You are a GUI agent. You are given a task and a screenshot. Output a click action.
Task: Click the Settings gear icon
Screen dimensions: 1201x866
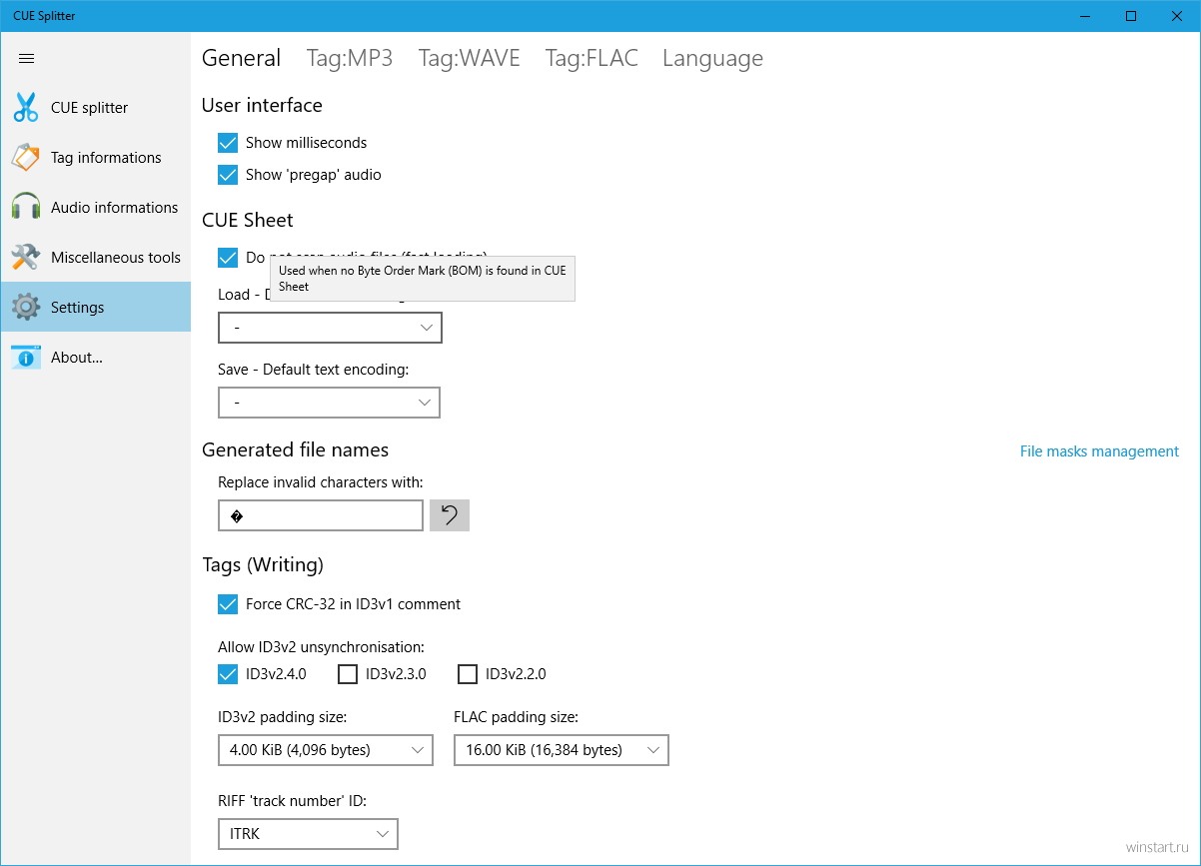(26, 308)
